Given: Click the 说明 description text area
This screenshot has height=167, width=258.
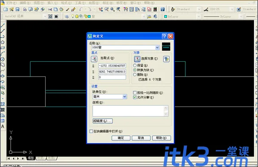Looking at the screenshot, I should 130,111.
